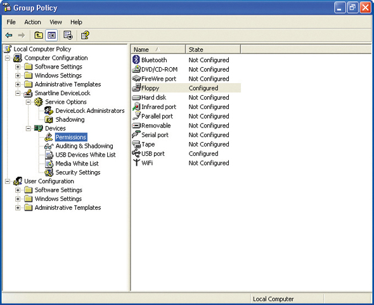
Task: Sort list by the Name column header
Action: tap(158, 49)
